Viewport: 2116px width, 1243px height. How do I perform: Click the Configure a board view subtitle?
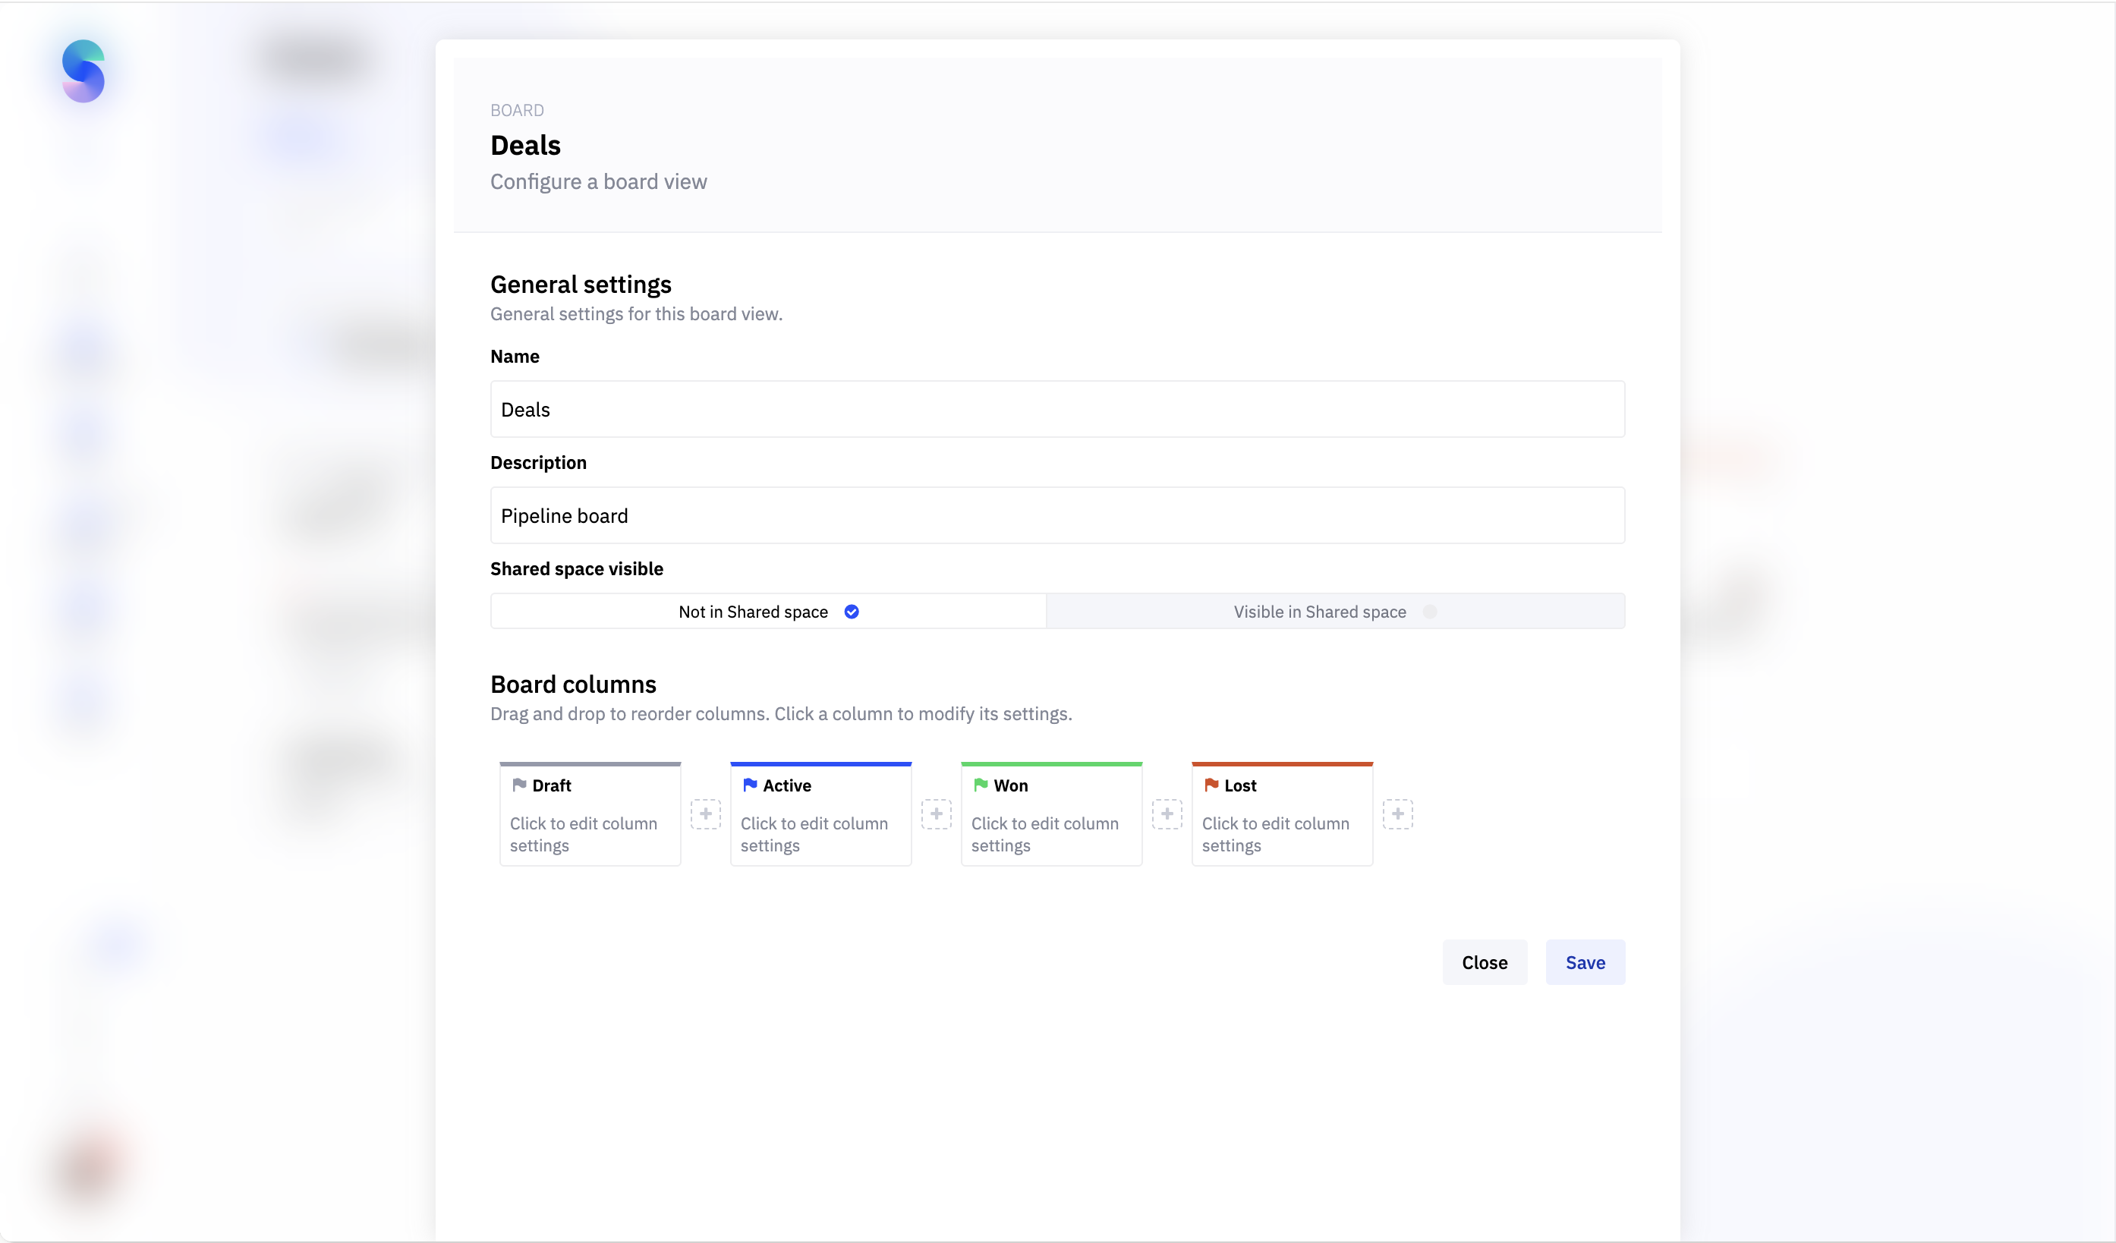pyautogui.click(x=599, y=182)
